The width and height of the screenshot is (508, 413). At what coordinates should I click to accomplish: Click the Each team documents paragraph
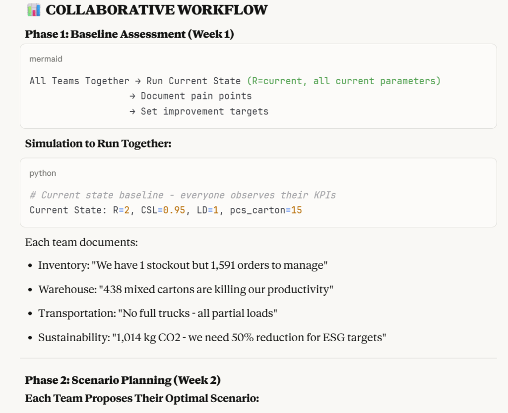coord(81,243)
